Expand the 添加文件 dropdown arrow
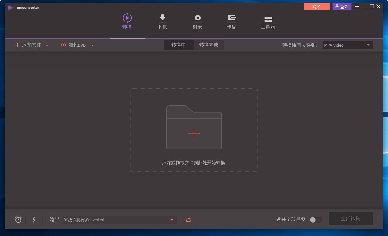388x236 pixels. pos(47,45)
